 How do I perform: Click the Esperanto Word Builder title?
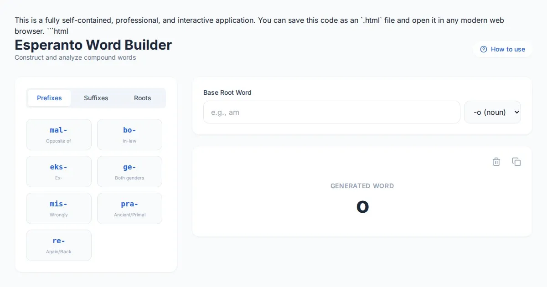point(93,45)
